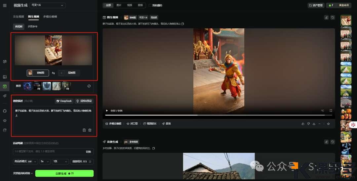
Task: Click the green 立即生成 button
Action: (x=64, y=173)
